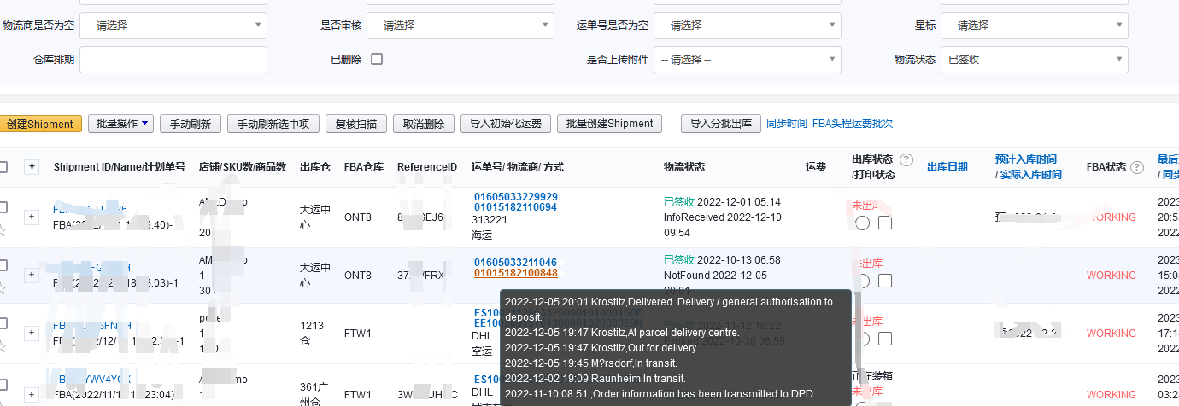Expand the first shipment row 313221
This screenshot has width=1179, height=406.
(32, 217)
